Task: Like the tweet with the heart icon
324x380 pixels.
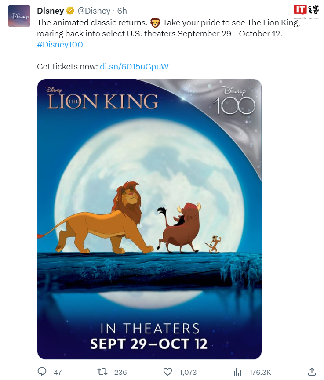Action: click(167, 372)
